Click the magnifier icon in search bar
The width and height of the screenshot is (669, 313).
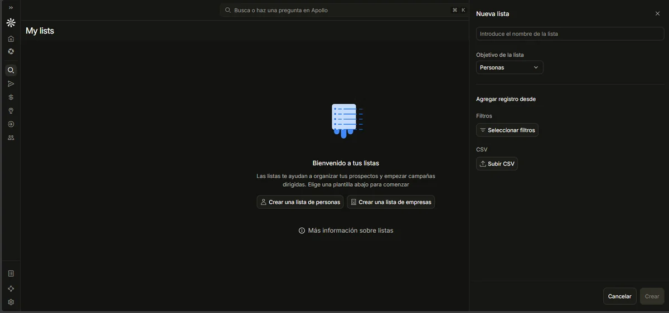pyautogui.click(x=228, y=10)
